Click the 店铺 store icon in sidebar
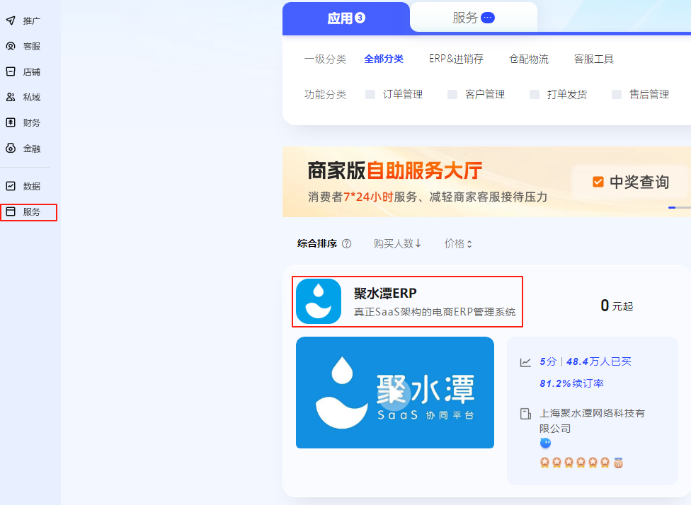This screenshot has height=505, width=691. coord(11,71)
